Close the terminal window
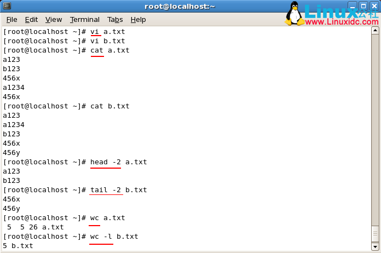This screenshot has height=253, width=381. click(374, 6)
